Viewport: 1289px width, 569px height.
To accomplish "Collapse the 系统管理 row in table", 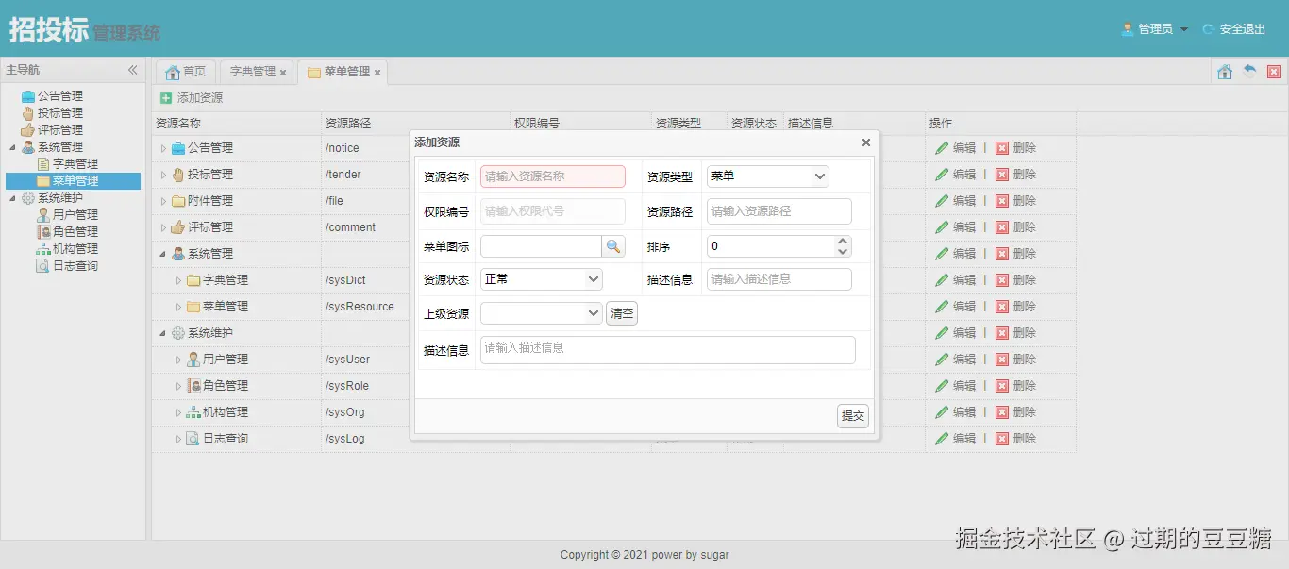I will 163,254.
